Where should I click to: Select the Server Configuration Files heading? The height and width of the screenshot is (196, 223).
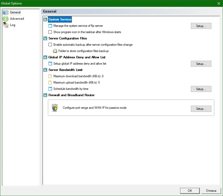click(68, 38)
